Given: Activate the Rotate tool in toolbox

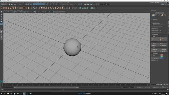Looking at the screenshot, I should pos(1,22).
